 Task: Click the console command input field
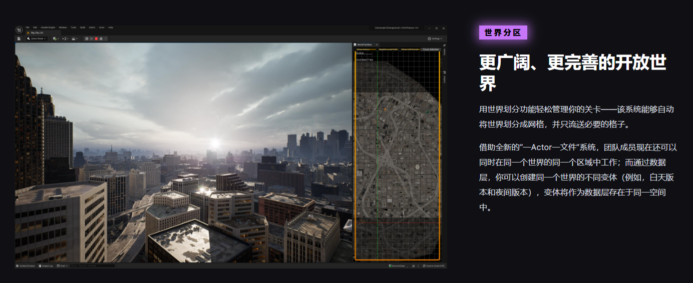92,266
